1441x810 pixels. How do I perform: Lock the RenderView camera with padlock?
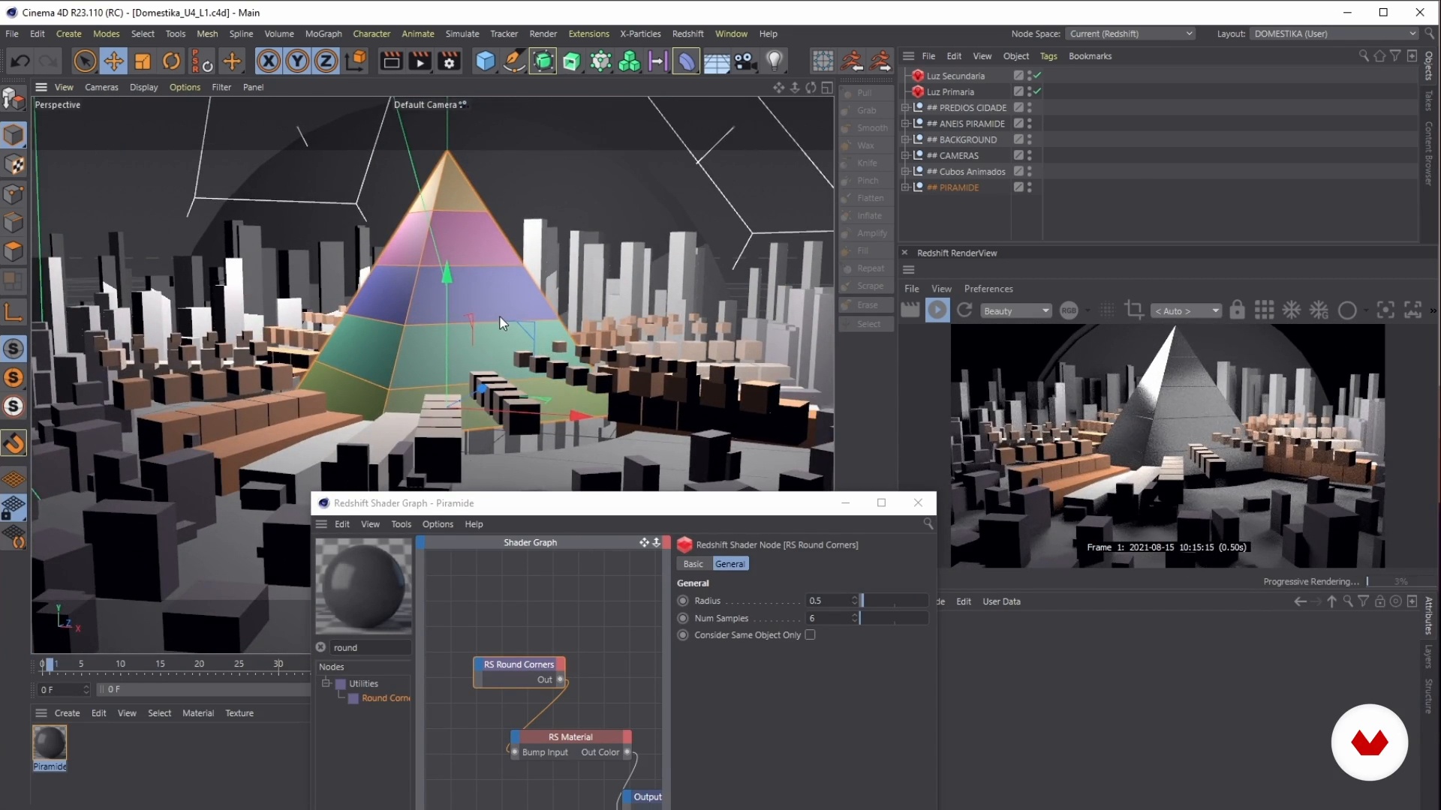[1237, 310]
